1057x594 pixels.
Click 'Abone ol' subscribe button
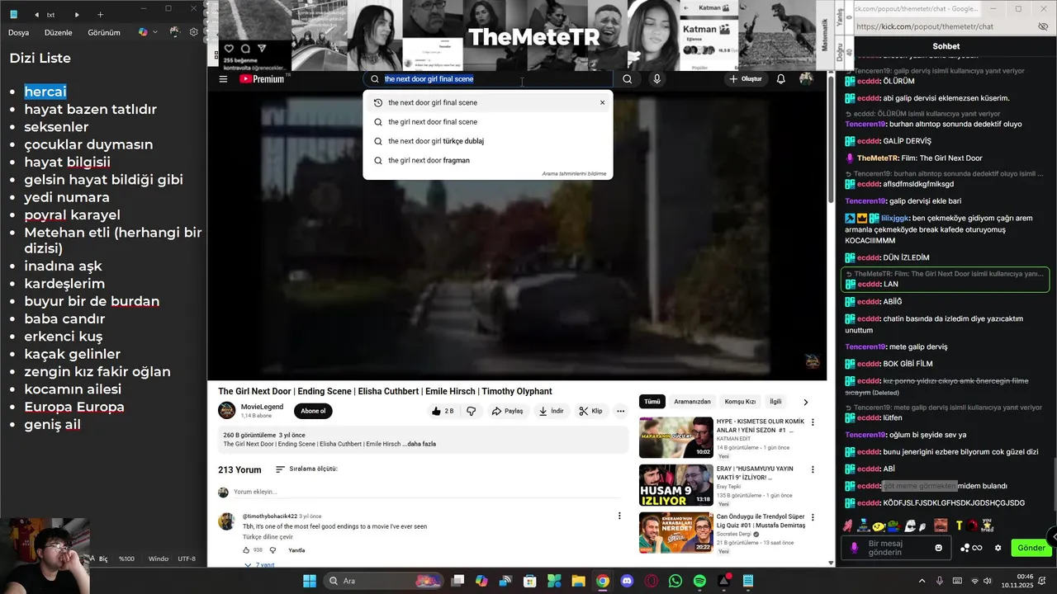coord(313,411)
